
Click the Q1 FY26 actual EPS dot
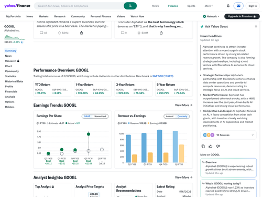pyautogui.click(x=89, y=134)
